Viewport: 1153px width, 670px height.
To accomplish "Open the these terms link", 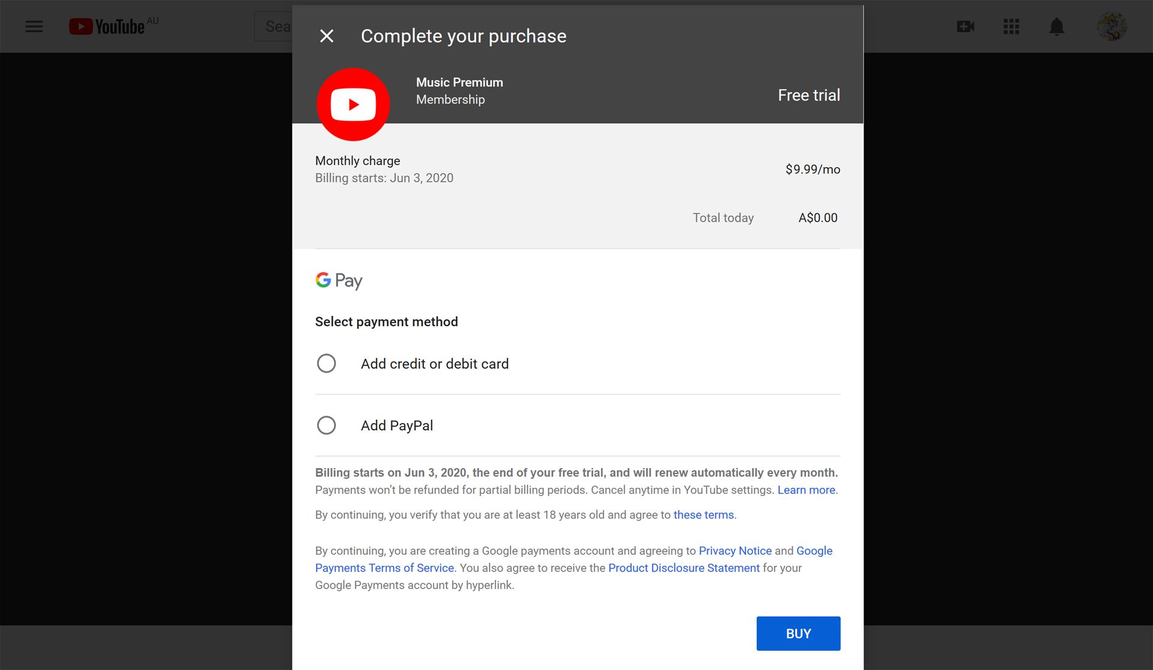I will (703, 514).
